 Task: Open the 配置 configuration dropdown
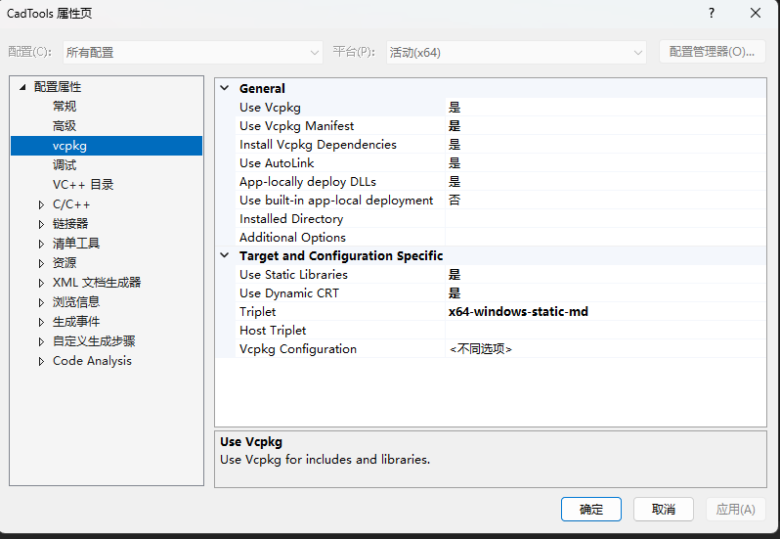click(193, 52)
